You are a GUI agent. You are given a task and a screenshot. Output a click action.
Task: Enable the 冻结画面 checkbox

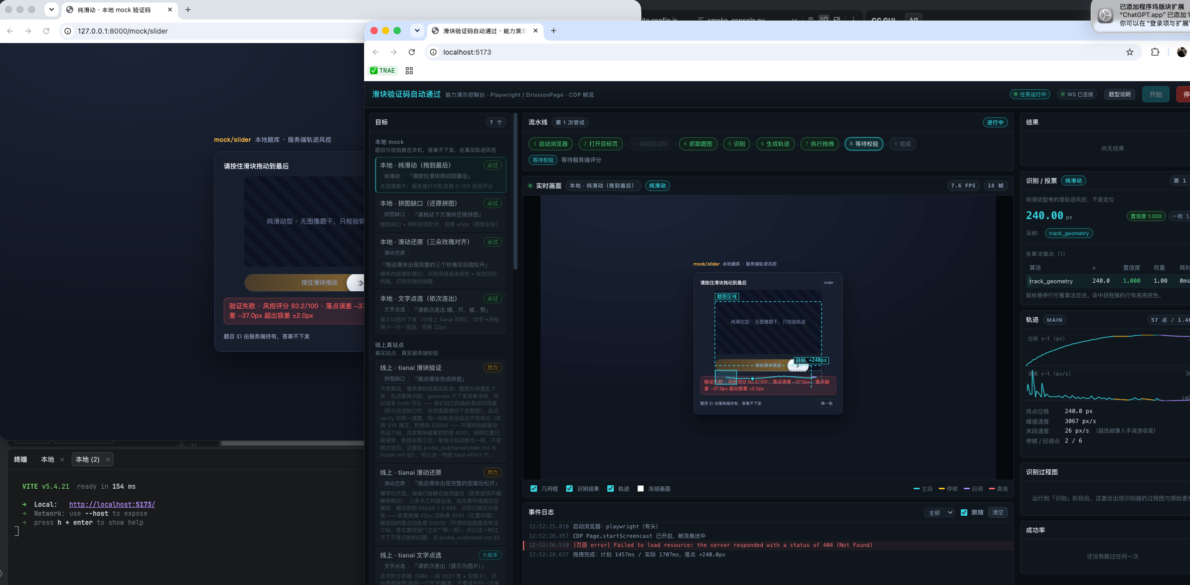640,489
